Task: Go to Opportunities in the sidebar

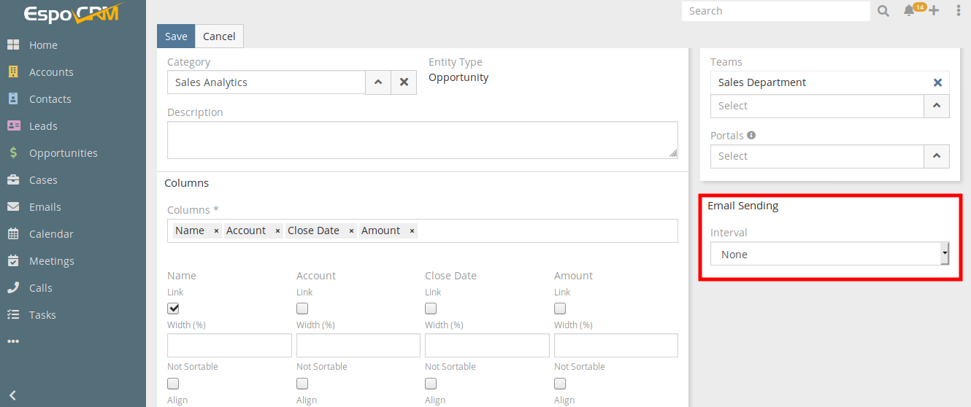Action: tap(63, 153)
